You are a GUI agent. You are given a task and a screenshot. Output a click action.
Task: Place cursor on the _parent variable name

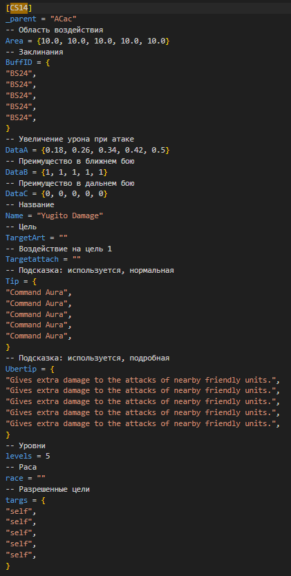(x=21, y=19)
